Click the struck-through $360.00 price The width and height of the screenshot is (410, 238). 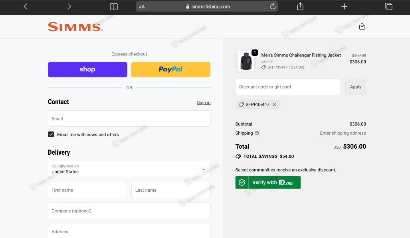(x=359, y=55)
